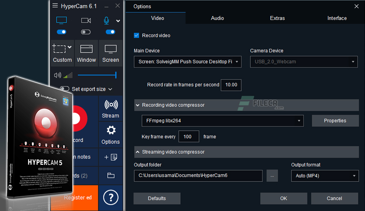Select the screen capture monitor icon
Screen dimensions: 365x211
click(62, 20)
